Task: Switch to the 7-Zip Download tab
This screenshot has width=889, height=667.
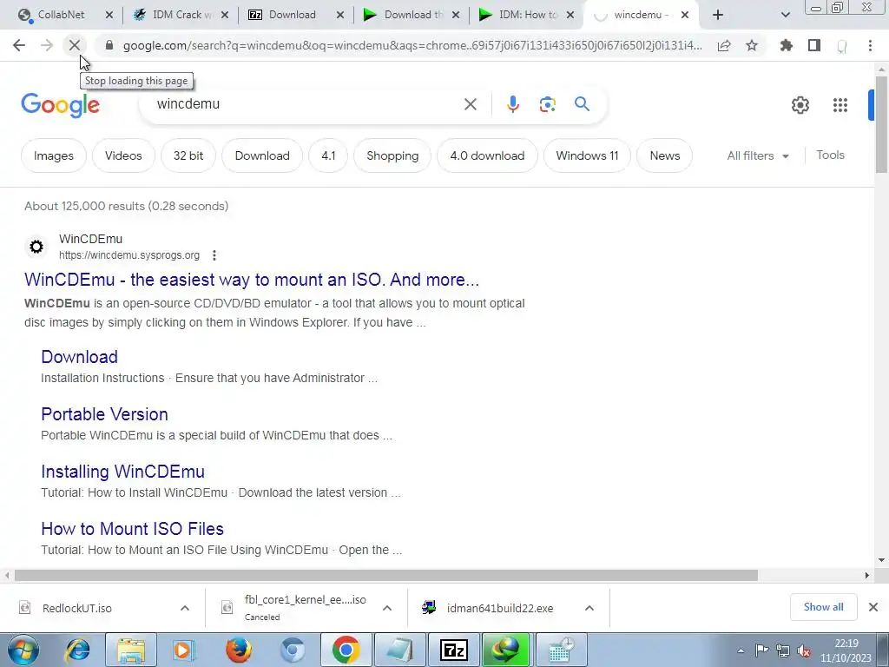Action: (x=292, y=15)
